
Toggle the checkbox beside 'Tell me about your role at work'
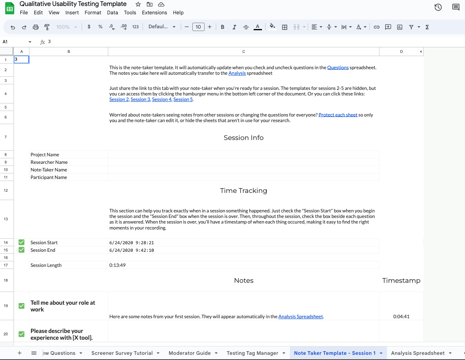[21, 306]
